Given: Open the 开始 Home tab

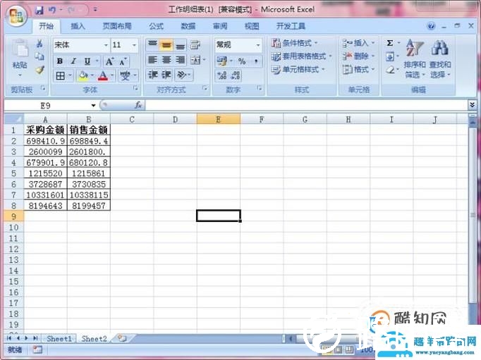Looking at the screenshot, I should (47, 26).
